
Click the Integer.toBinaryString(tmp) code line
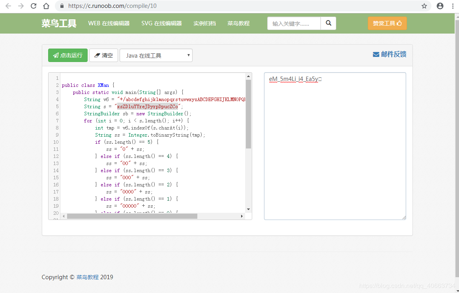(x=150, y=135)
